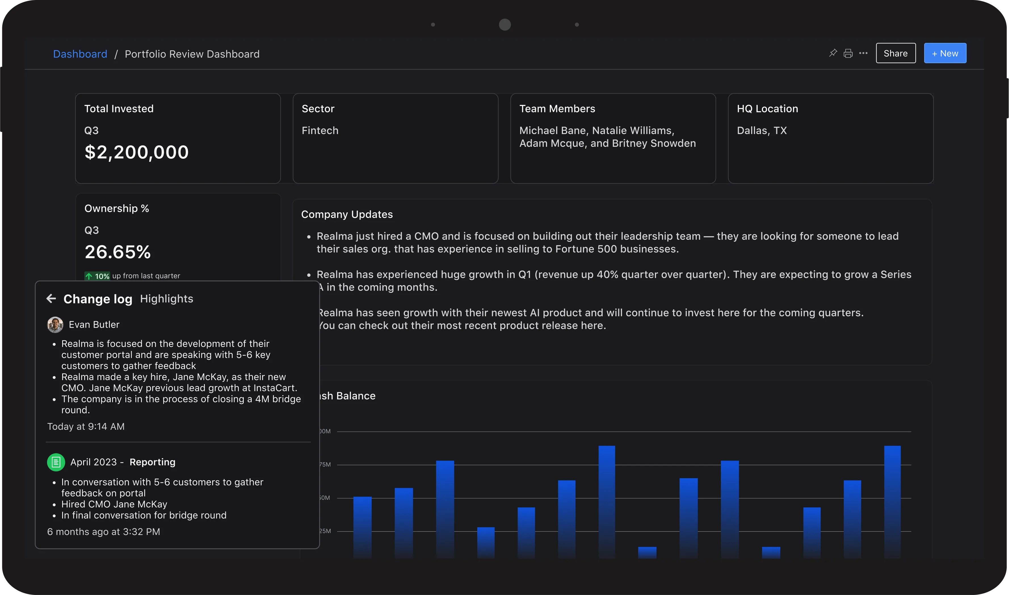Switch to the Highlights tab
This screenshot has height=595, width=1009.
(x=167, y=299)
